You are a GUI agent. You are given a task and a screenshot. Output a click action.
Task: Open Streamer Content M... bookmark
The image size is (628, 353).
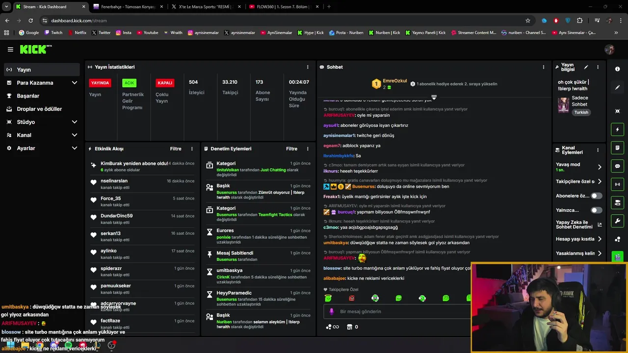(x=473, y=33)
